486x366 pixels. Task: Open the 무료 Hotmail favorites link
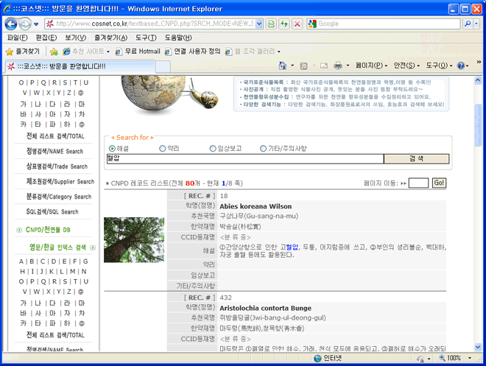(x=138, y=52)
